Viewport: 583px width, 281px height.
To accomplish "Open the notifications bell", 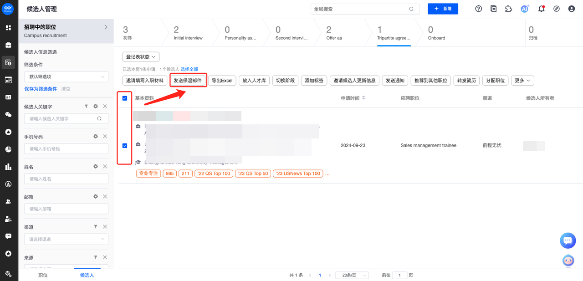I will [541, 9].
